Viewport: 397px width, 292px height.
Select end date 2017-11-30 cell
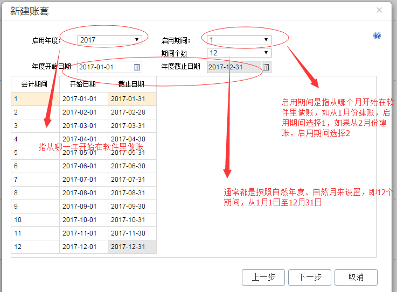[132, 233]
